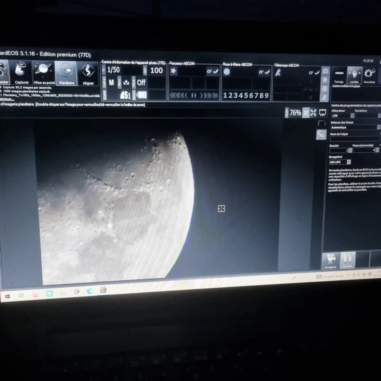Image resolution: width=381 pixels, height=381 pixels.
Task: Open the Aligner tool
Action: tap(88, 74)
